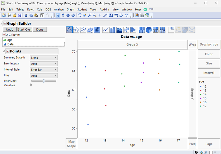Viewport: 221px width, 154px height.
Task: Select the oval Simple Shape tool
Action: (x=126, y=15)
